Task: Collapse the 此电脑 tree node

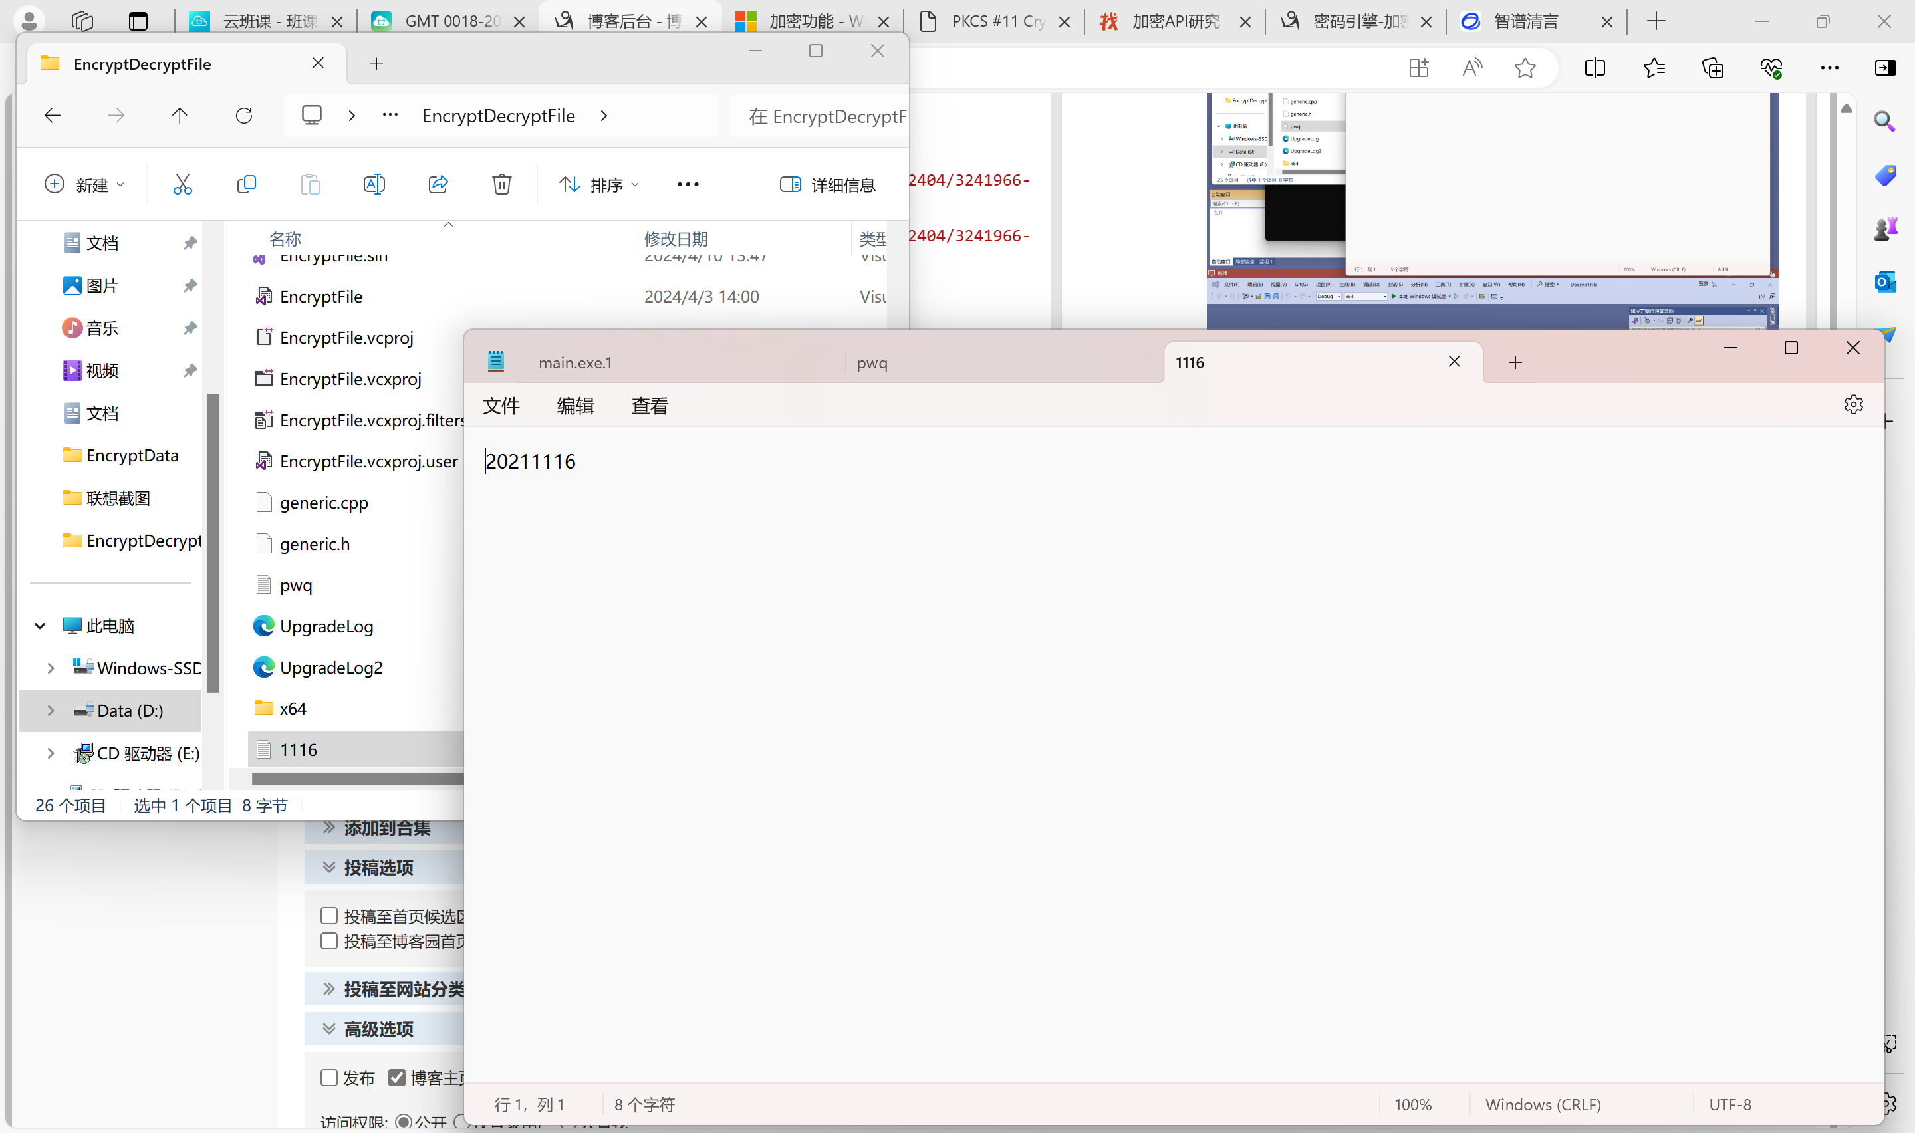Action: (x=40, y=626)
